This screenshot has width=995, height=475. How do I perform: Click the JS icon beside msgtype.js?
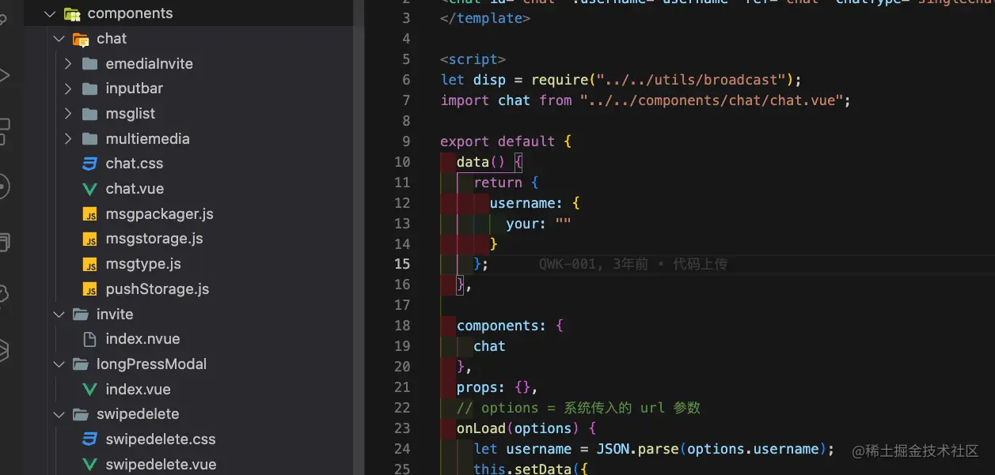tap(90, 264)
